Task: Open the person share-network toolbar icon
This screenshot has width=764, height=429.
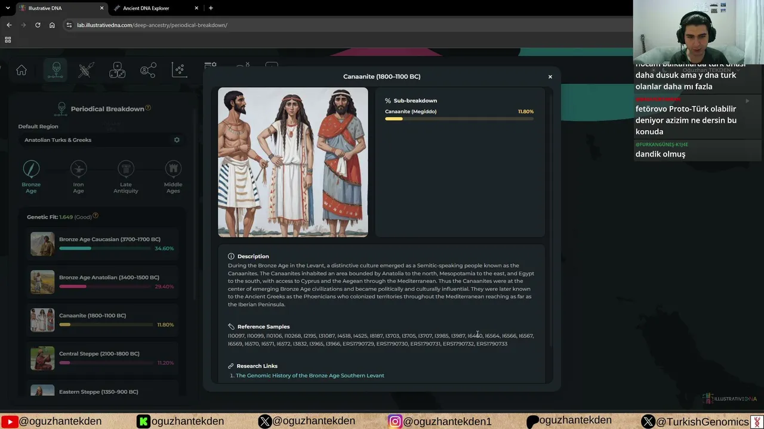Action: 148,70
